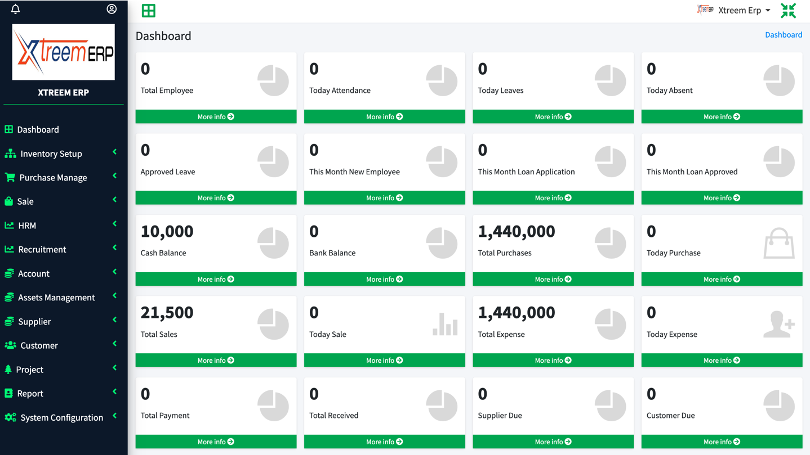Click the notification bell icon

pyautogui.click(x=15, y=9)
